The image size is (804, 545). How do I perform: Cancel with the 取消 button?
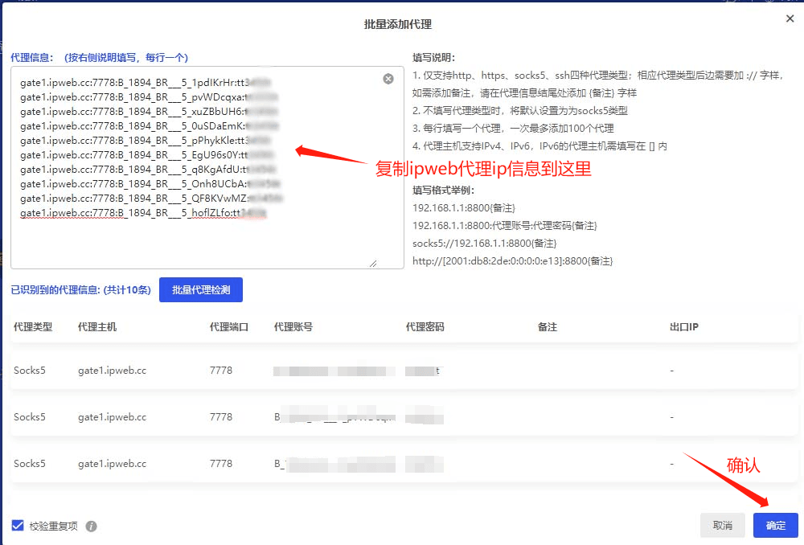click(722, 526)
